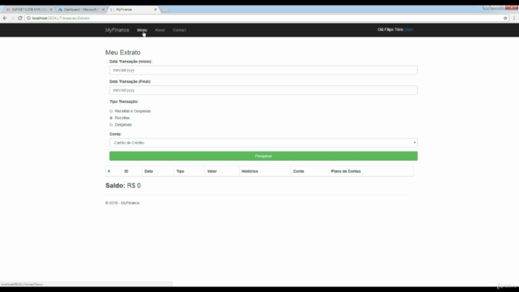The width and height of the screenshot is (519, 292).
Task: Click the Data Transação (Final) date field
Action: tap(264, 90)
